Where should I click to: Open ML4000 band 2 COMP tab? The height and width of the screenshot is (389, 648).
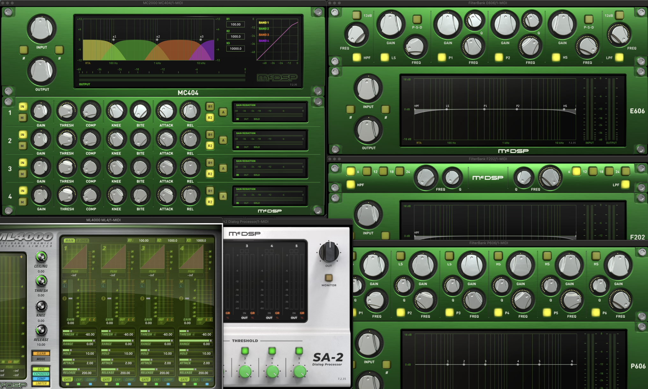[x=129, y=379]
